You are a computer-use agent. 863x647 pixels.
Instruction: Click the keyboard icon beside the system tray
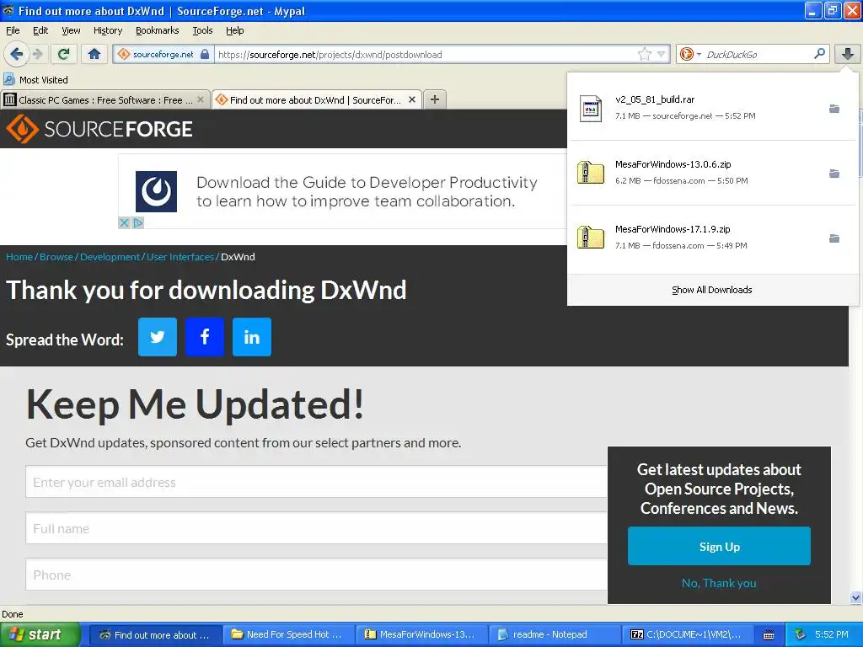769,635
